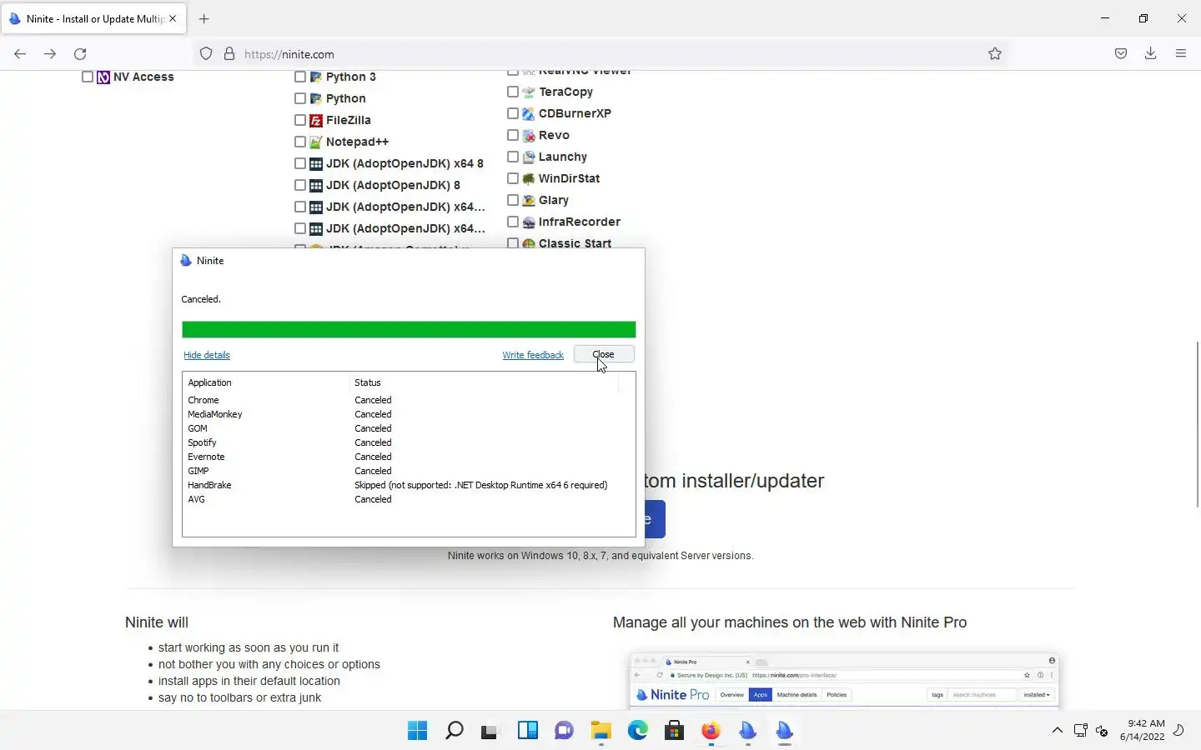
Task: Check the Python 3 checkbox
Action: click(300, 77)
